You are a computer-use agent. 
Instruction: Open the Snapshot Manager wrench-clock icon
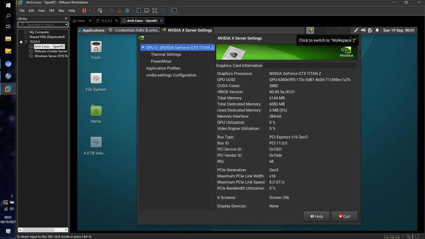click(x=127, y=11)
